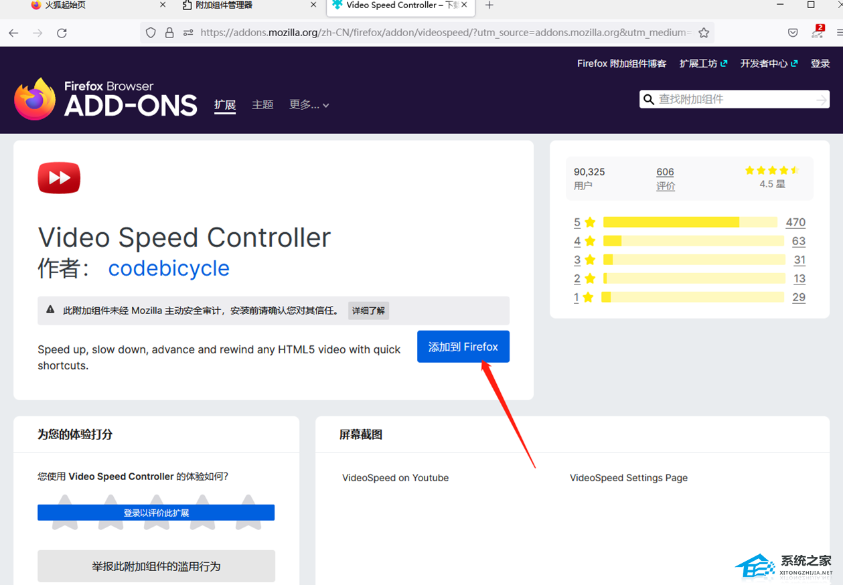Click the 详细了解 button

(x=368, y=311)
